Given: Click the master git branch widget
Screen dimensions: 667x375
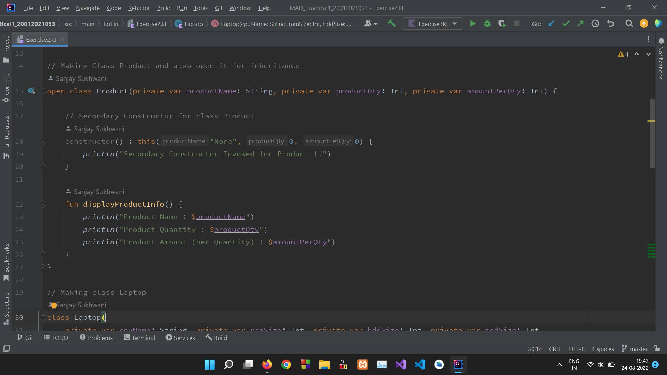Looking at the screenshot, I should (x=635, y=349).
